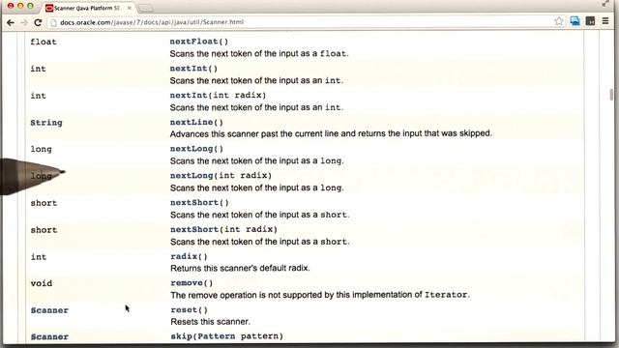This screenshot has height=348, width=619.
Task: Click the page icon beside the URL
Action: (53, 22)
